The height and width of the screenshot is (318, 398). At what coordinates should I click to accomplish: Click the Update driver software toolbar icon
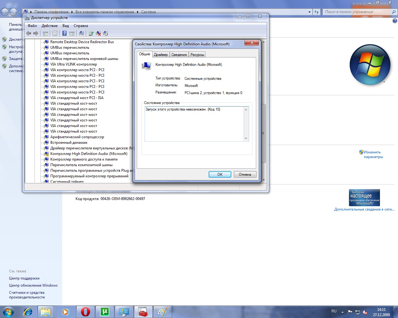pos(91,33)
